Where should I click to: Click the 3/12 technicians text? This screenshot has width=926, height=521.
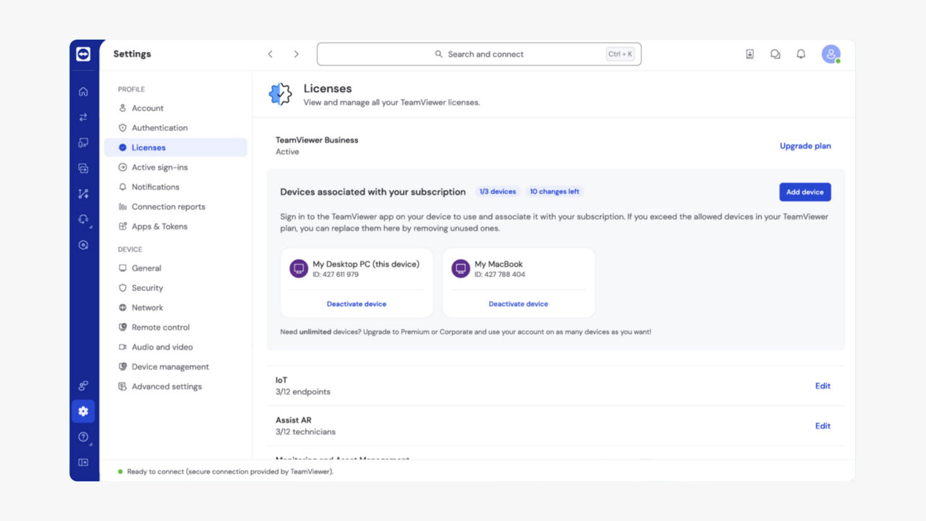(x=305, y=432)
